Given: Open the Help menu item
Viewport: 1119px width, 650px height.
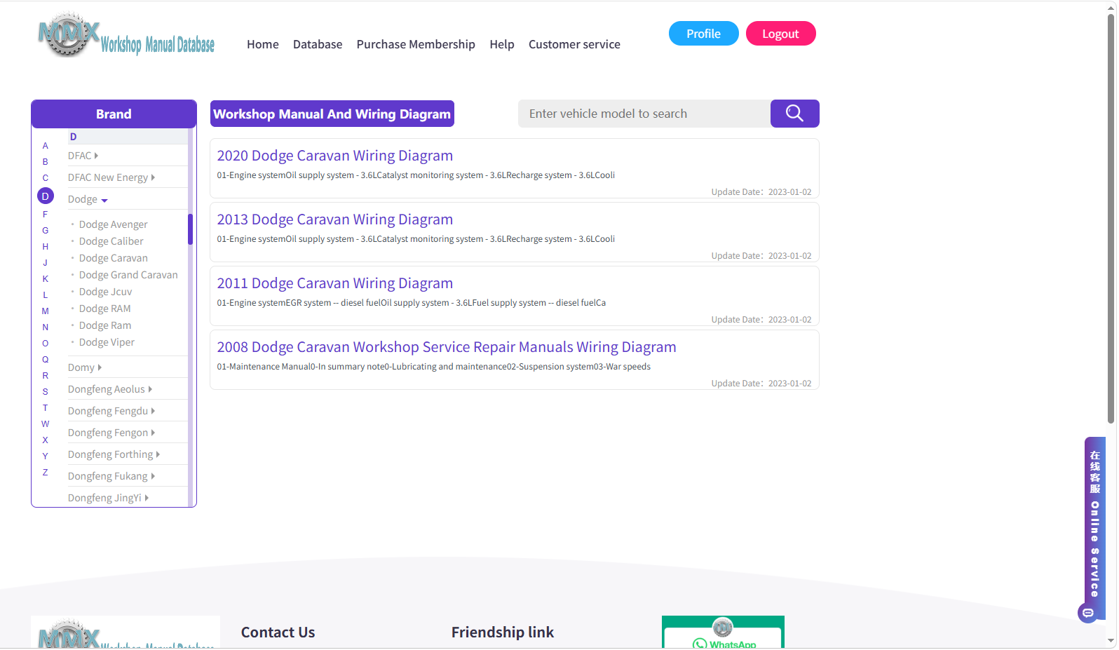Looking at the screenshot, I should 502,44.
